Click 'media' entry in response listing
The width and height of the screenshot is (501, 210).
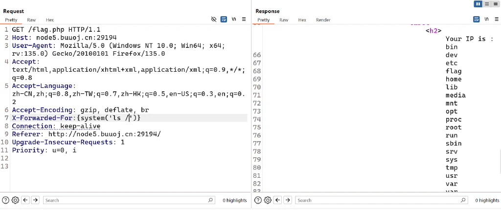[455, 95]
